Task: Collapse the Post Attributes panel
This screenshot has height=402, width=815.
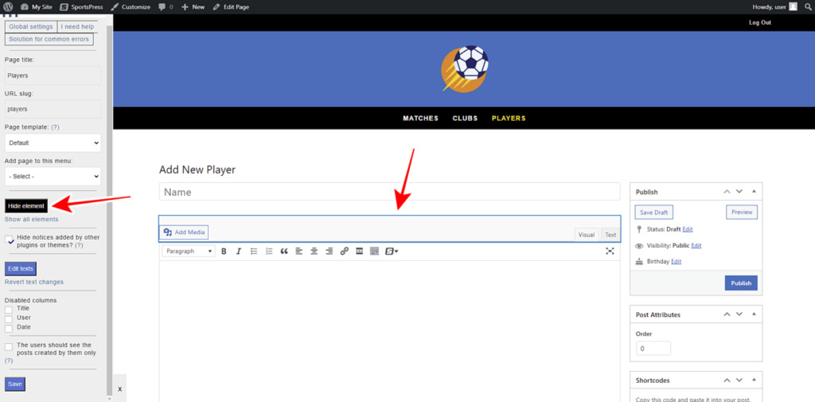Action: pos(754,314)
